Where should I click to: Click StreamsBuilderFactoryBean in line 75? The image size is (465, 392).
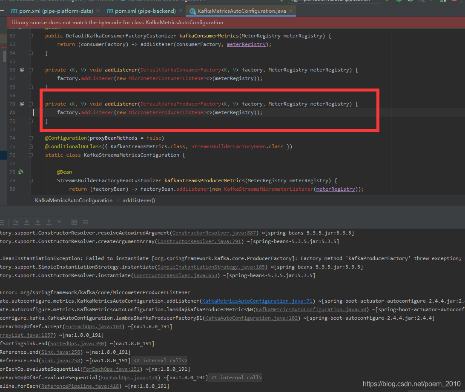228,146
